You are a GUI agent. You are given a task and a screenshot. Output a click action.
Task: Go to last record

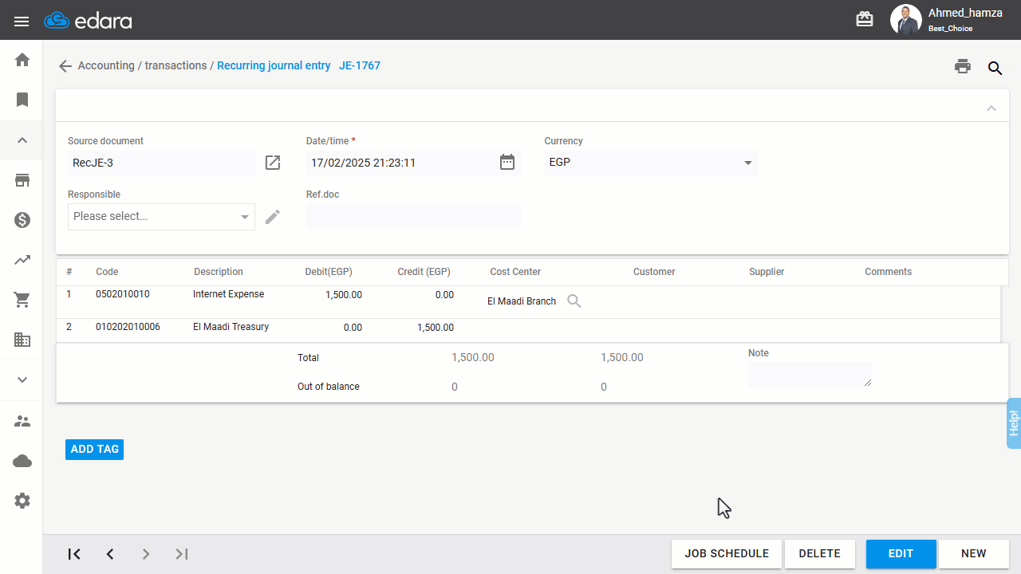182,554
